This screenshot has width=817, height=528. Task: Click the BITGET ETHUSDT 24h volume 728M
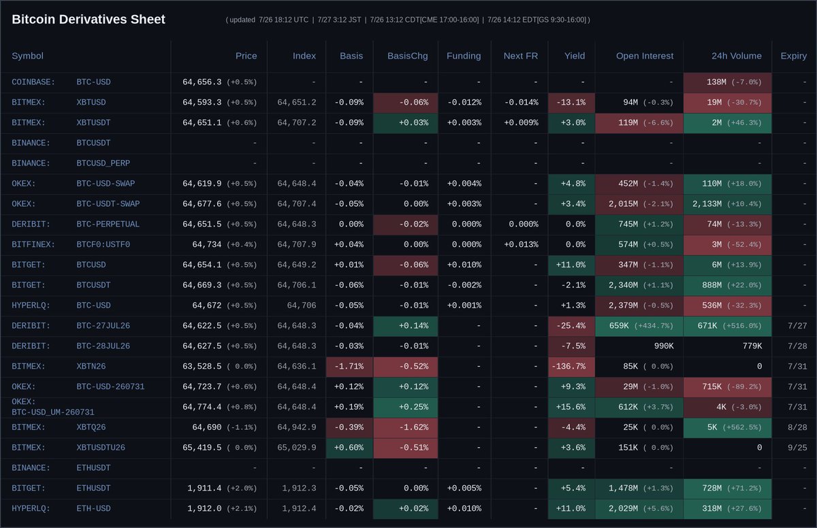[711, 489]
